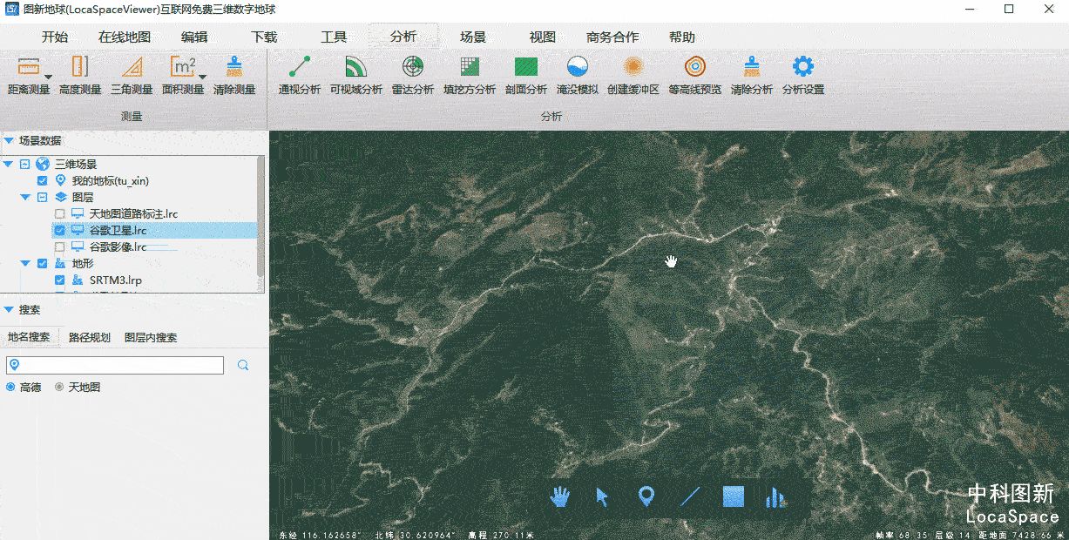Collapse the 地形 tree node
This screenshot has width=1069, height=540.
(25, 264)
